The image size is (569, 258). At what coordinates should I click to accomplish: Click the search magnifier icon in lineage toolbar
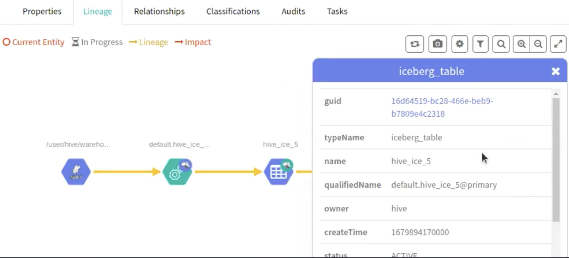tap(501, 44)
